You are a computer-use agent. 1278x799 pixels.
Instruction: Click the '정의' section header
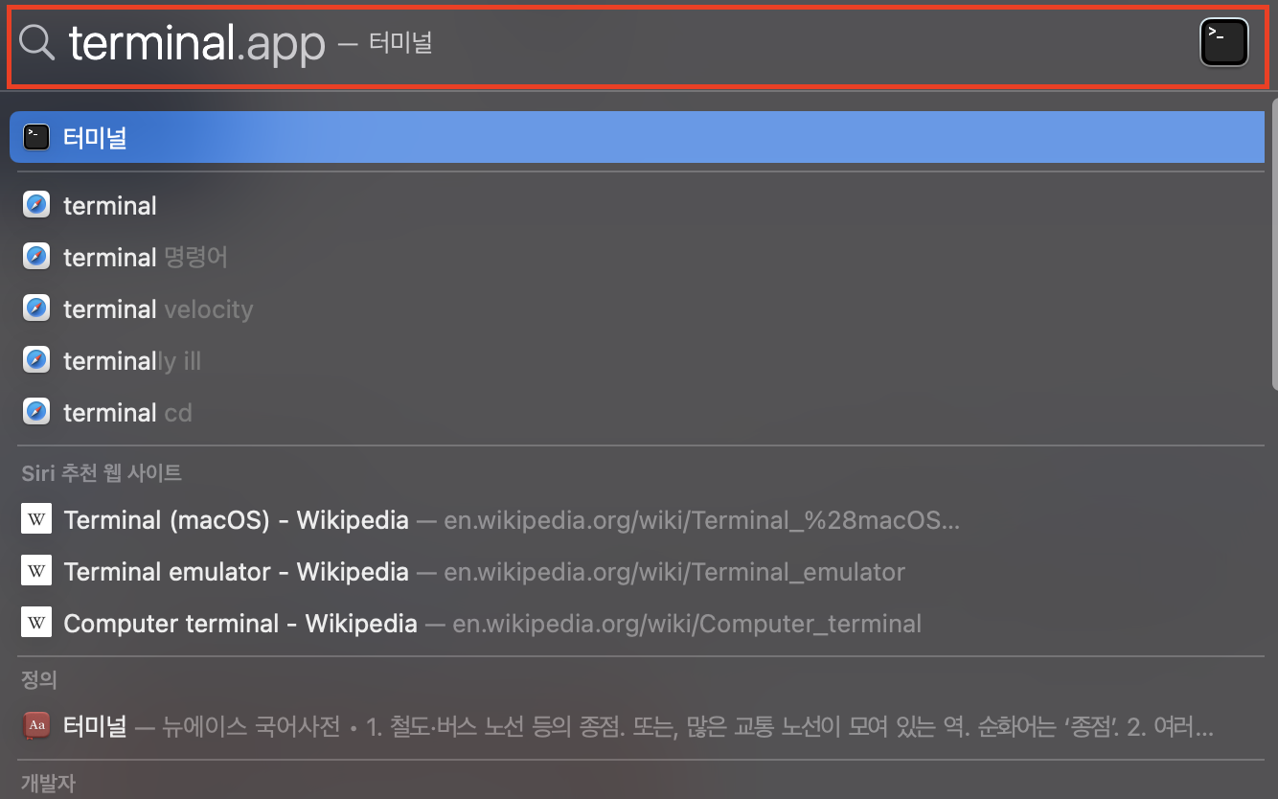tap(39, 680)
